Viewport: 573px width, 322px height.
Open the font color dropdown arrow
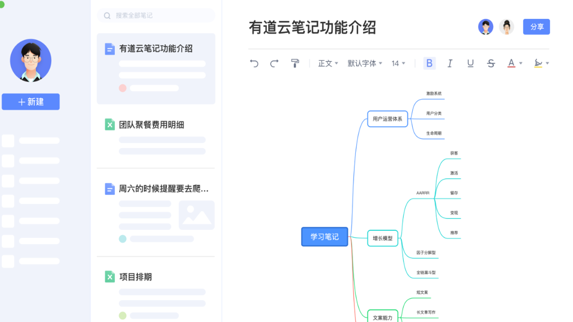click(x=521, y=64)
